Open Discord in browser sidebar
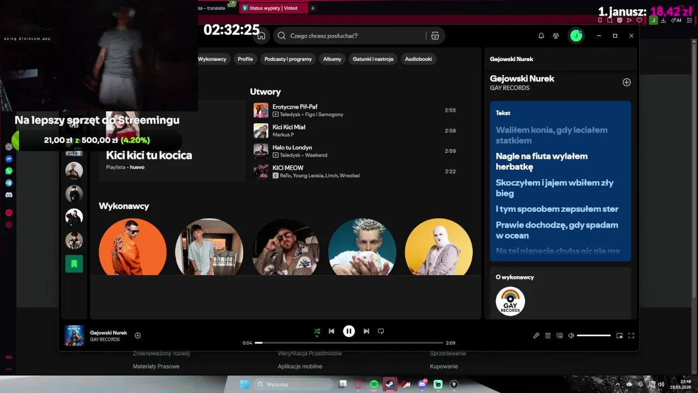This screenshot has width=698, height=393. tap(9, 195)
